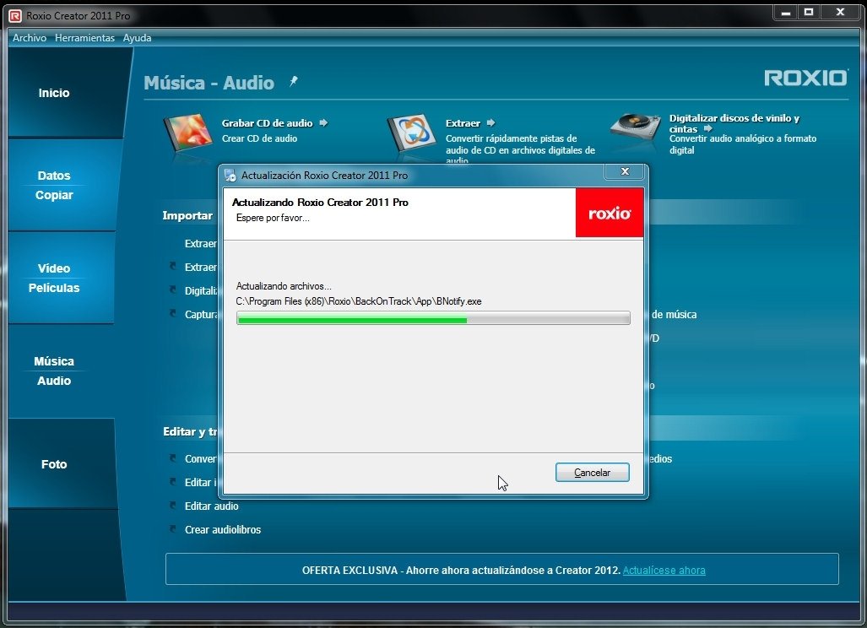867x628 pixels.
Task: Click the green update progress bar
Action: [433, 318]
